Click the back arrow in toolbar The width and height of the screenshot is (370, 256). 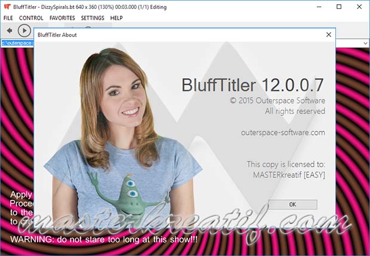10,30
